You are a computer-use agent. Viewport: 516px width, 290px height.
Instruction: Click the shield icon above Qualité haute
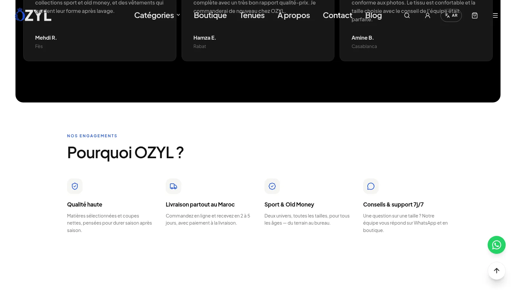coord(75,186)
